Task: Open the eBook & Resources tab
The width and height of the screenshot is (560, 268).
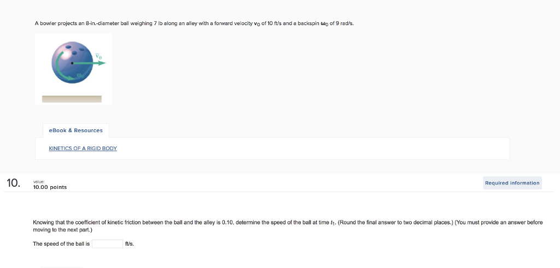Action: (x=75, y=130)
